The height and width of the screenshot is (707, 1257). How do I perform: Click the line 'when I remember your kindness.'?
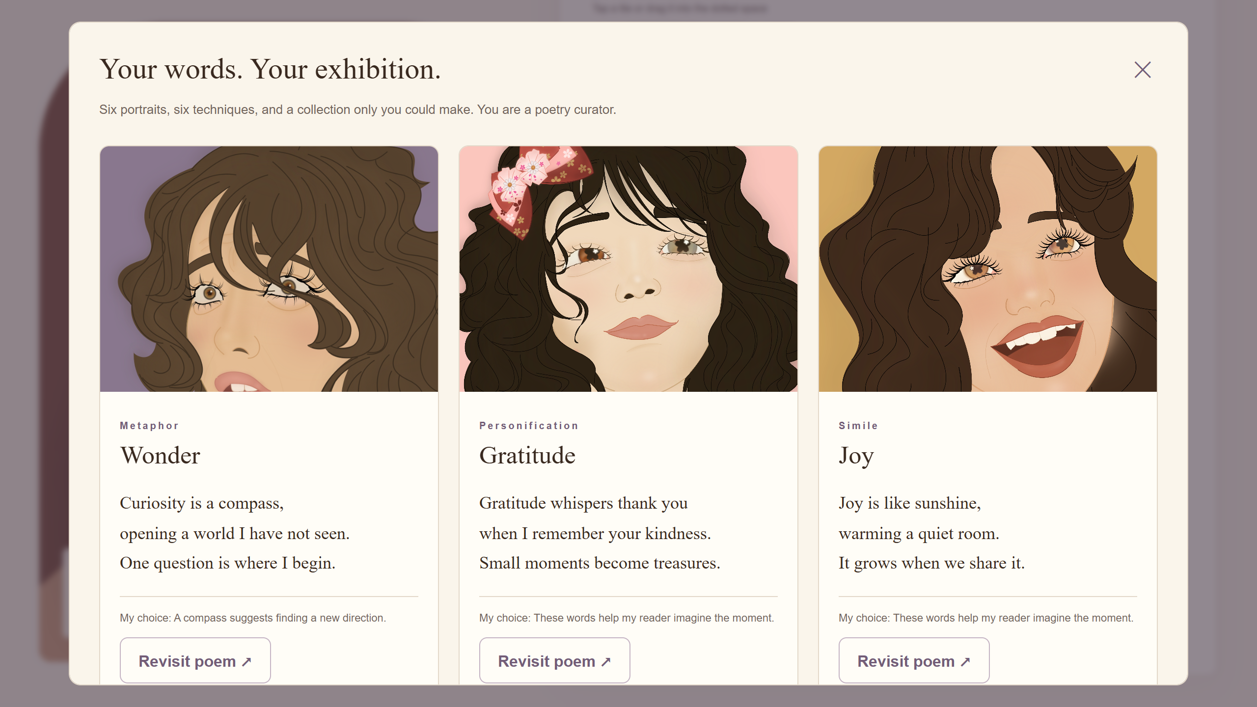(595, 534)
